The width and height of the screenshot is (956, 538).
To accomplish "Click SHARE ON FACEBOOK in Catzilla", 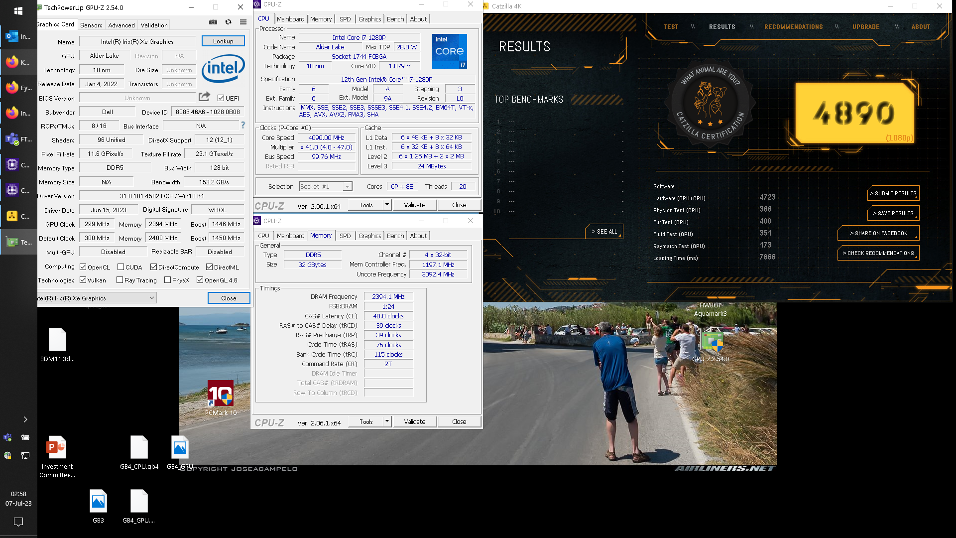I will 878,233.
